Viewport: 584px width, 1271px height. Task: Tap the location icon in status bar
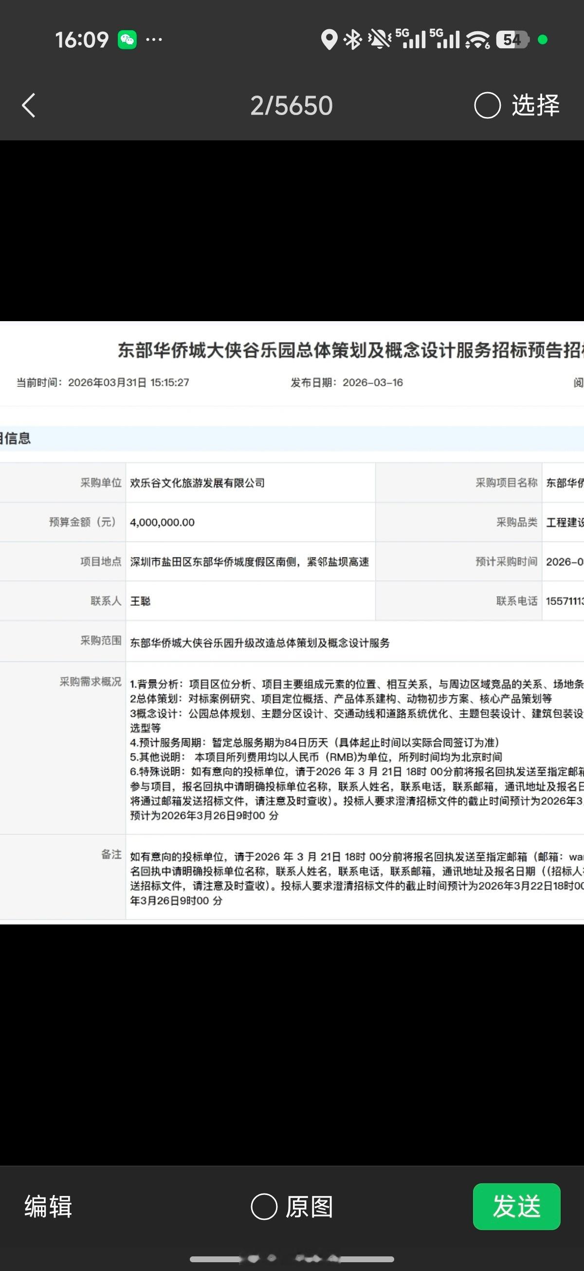pyautogui.click(x=328, y=39)
